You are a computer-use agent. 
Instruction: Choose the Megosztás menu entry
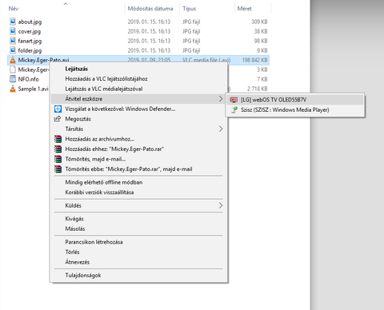coord(138,119)
